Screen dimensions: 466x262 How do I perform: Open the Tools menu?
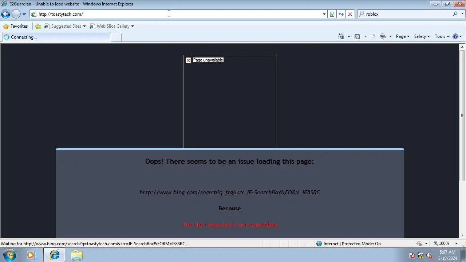442,36
